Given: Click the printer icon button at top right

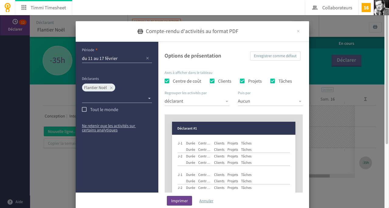Looking at the screenshot, I should 375,27.
